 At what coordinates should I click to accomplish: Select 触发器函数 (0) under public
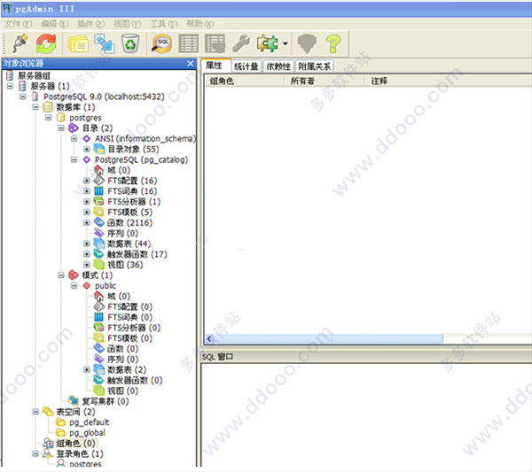point(135,380)
